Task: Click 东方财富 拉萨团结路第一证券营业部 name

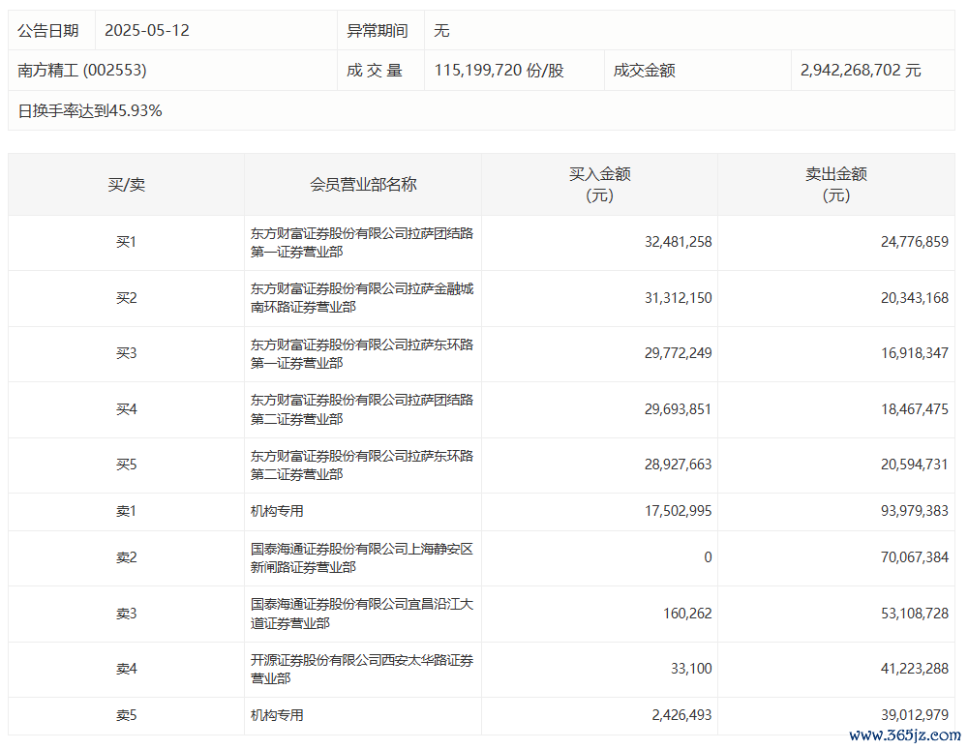Action: [x=362, y=243]
